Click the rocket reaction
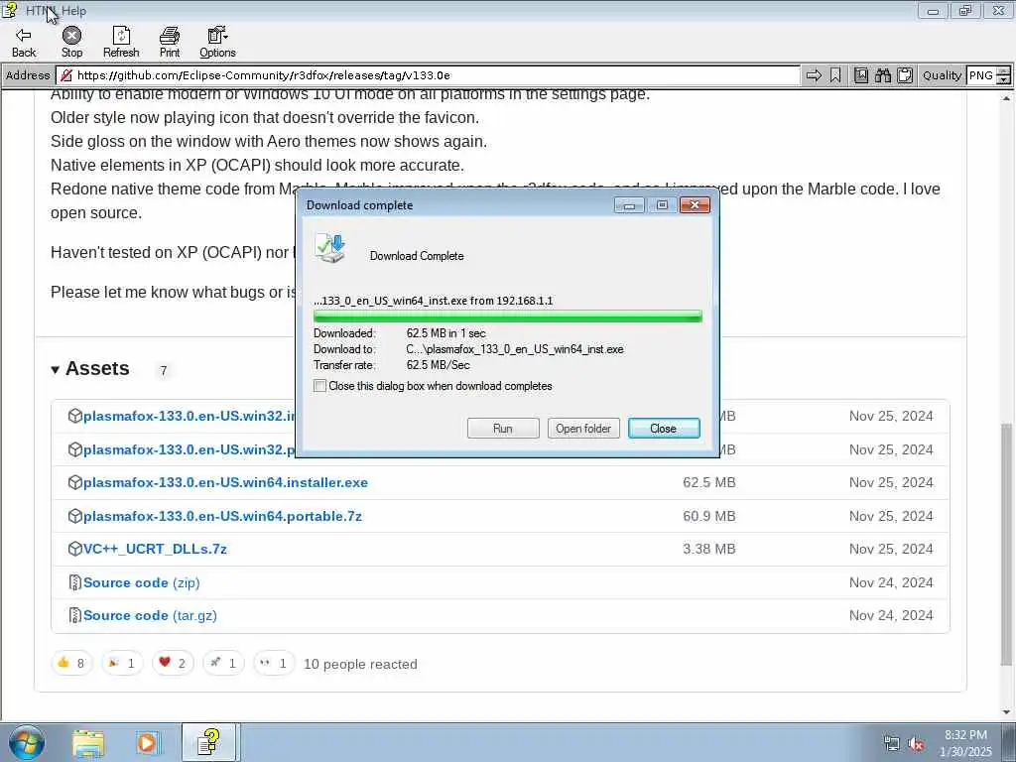 click(x=223, y=663)
